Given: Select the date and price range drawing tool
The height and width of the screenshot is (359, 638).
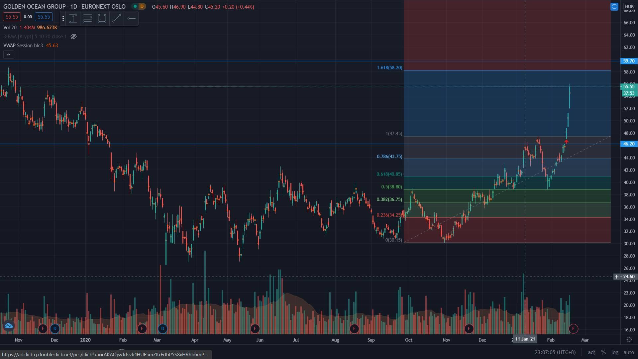Looking at the screenshot, I should (73, 18).
